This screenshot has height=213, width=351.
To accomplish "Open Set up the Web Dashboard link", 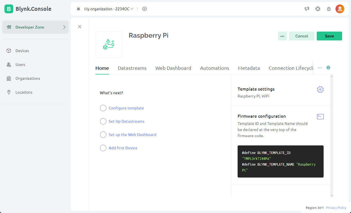I will (132, 135).
